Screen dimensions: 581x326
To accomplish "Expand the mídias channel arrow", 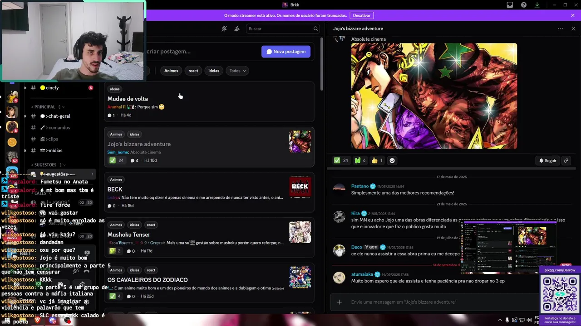I will pos(25,150).
